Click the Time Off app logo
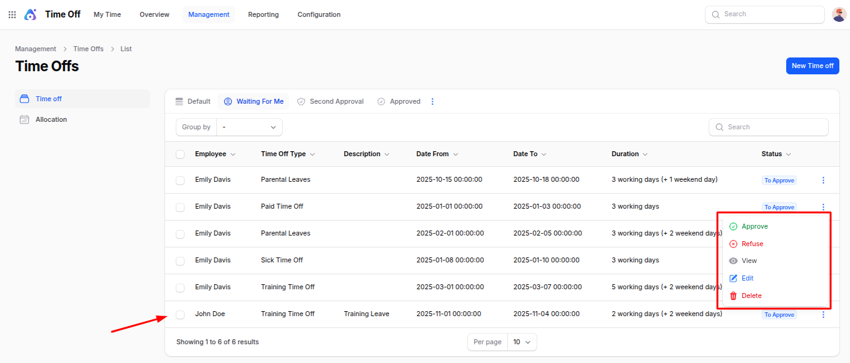The height and width of the screenshot is (363, 850). [30, 14]
